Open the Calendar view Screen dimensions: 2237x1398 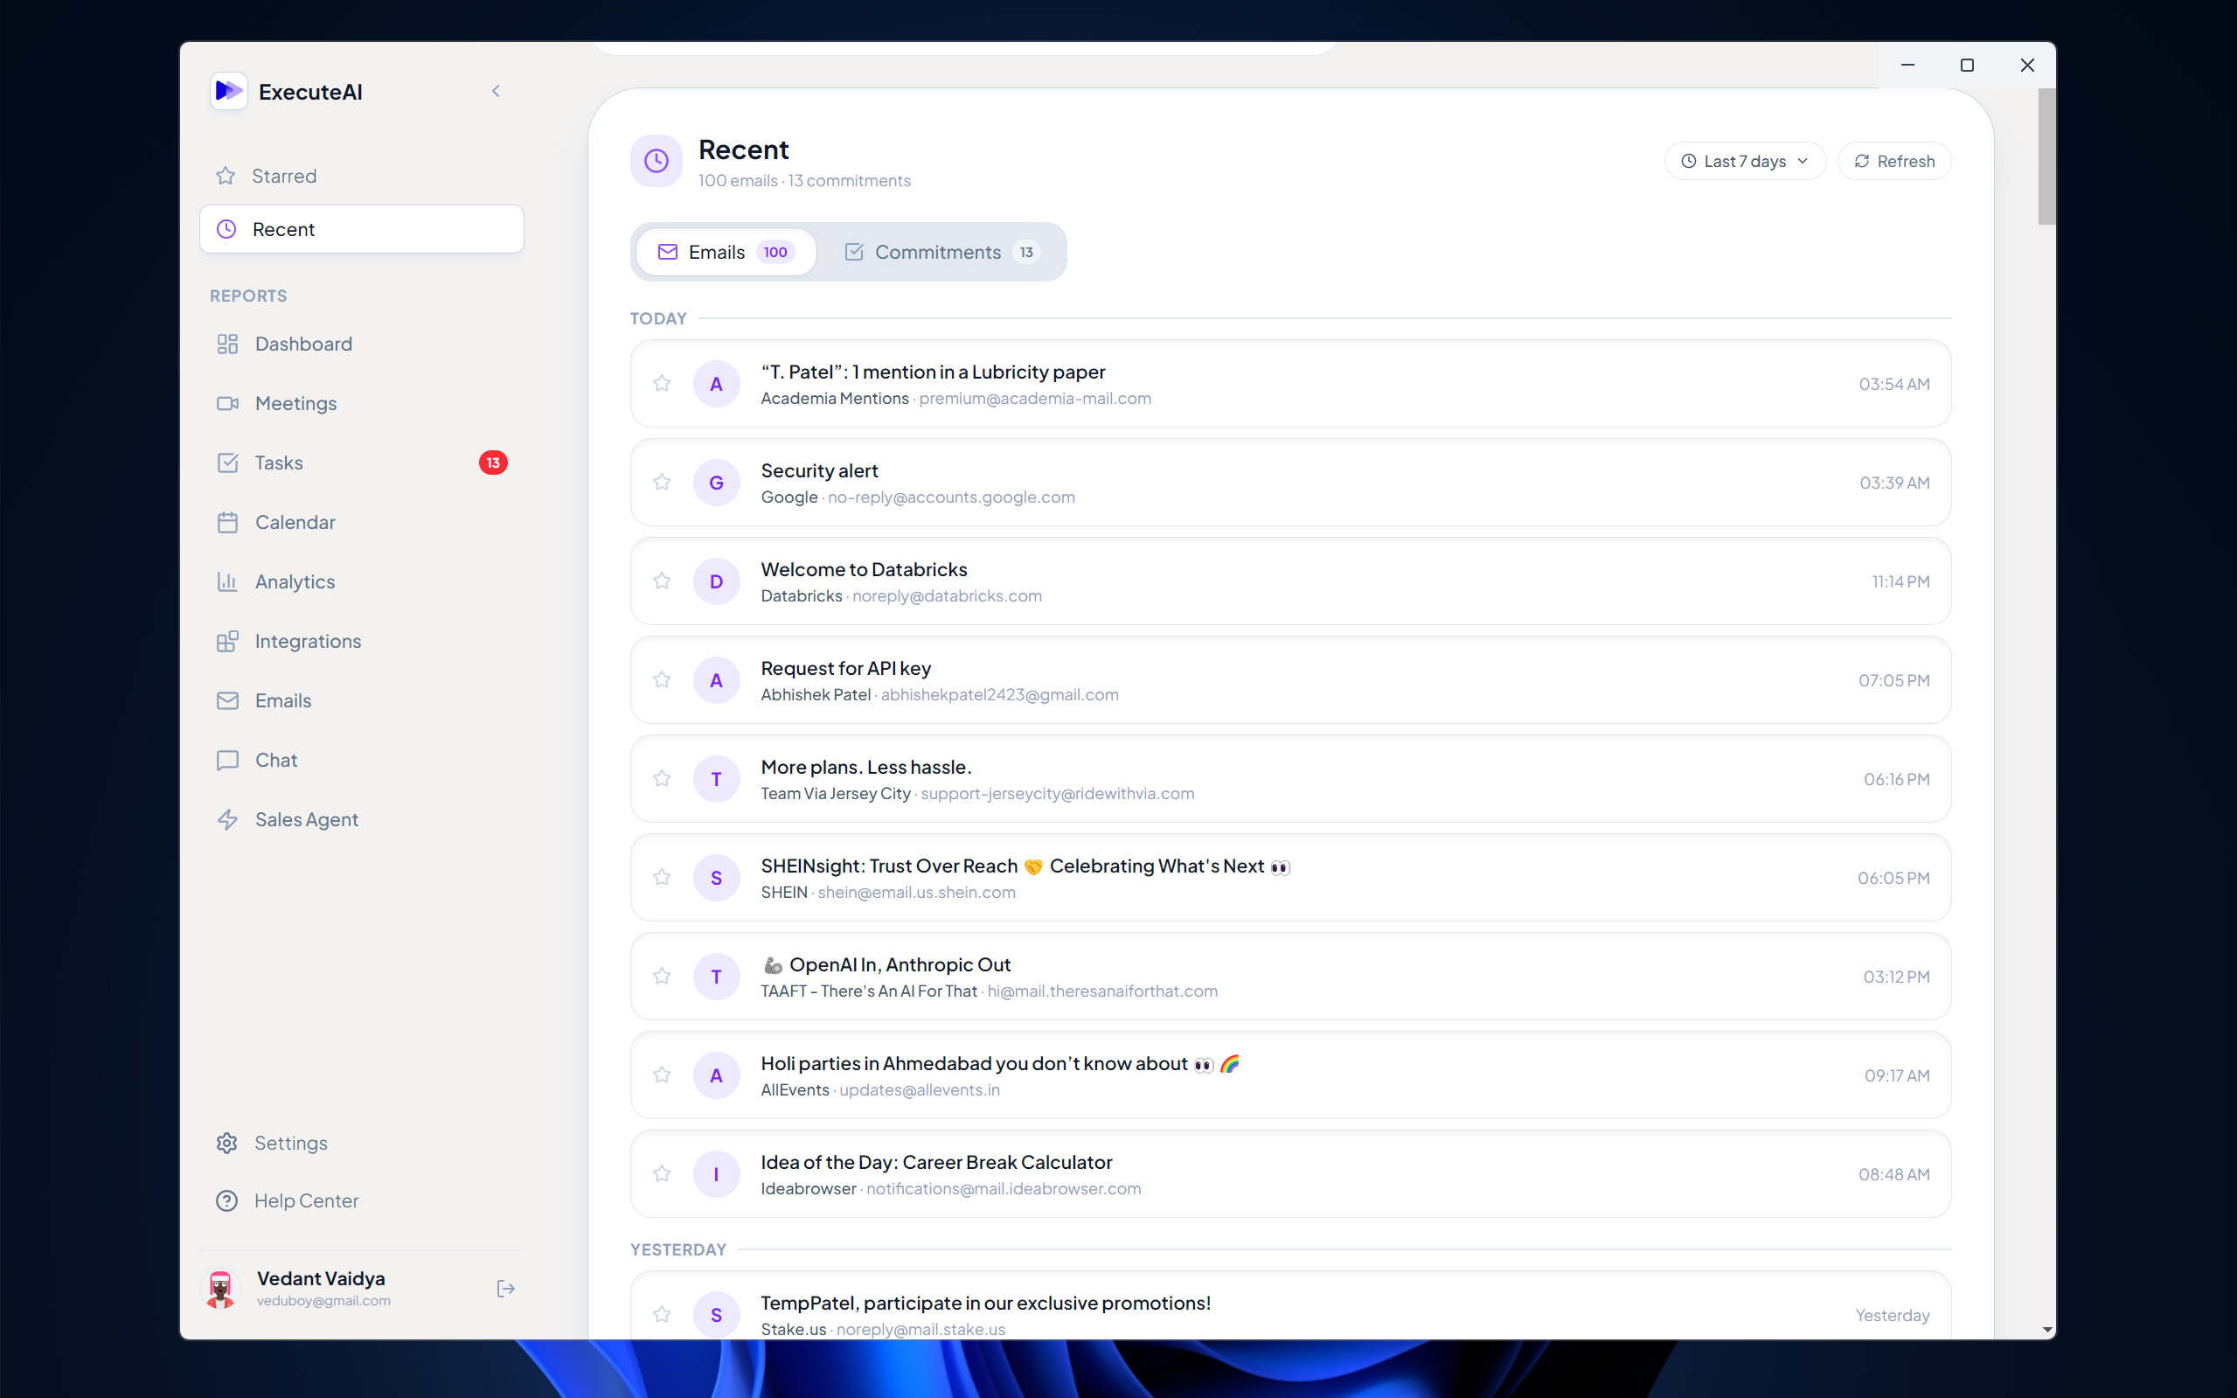tap(294, 523)
